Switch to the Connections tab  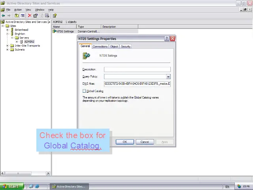[x=100, y=46]
